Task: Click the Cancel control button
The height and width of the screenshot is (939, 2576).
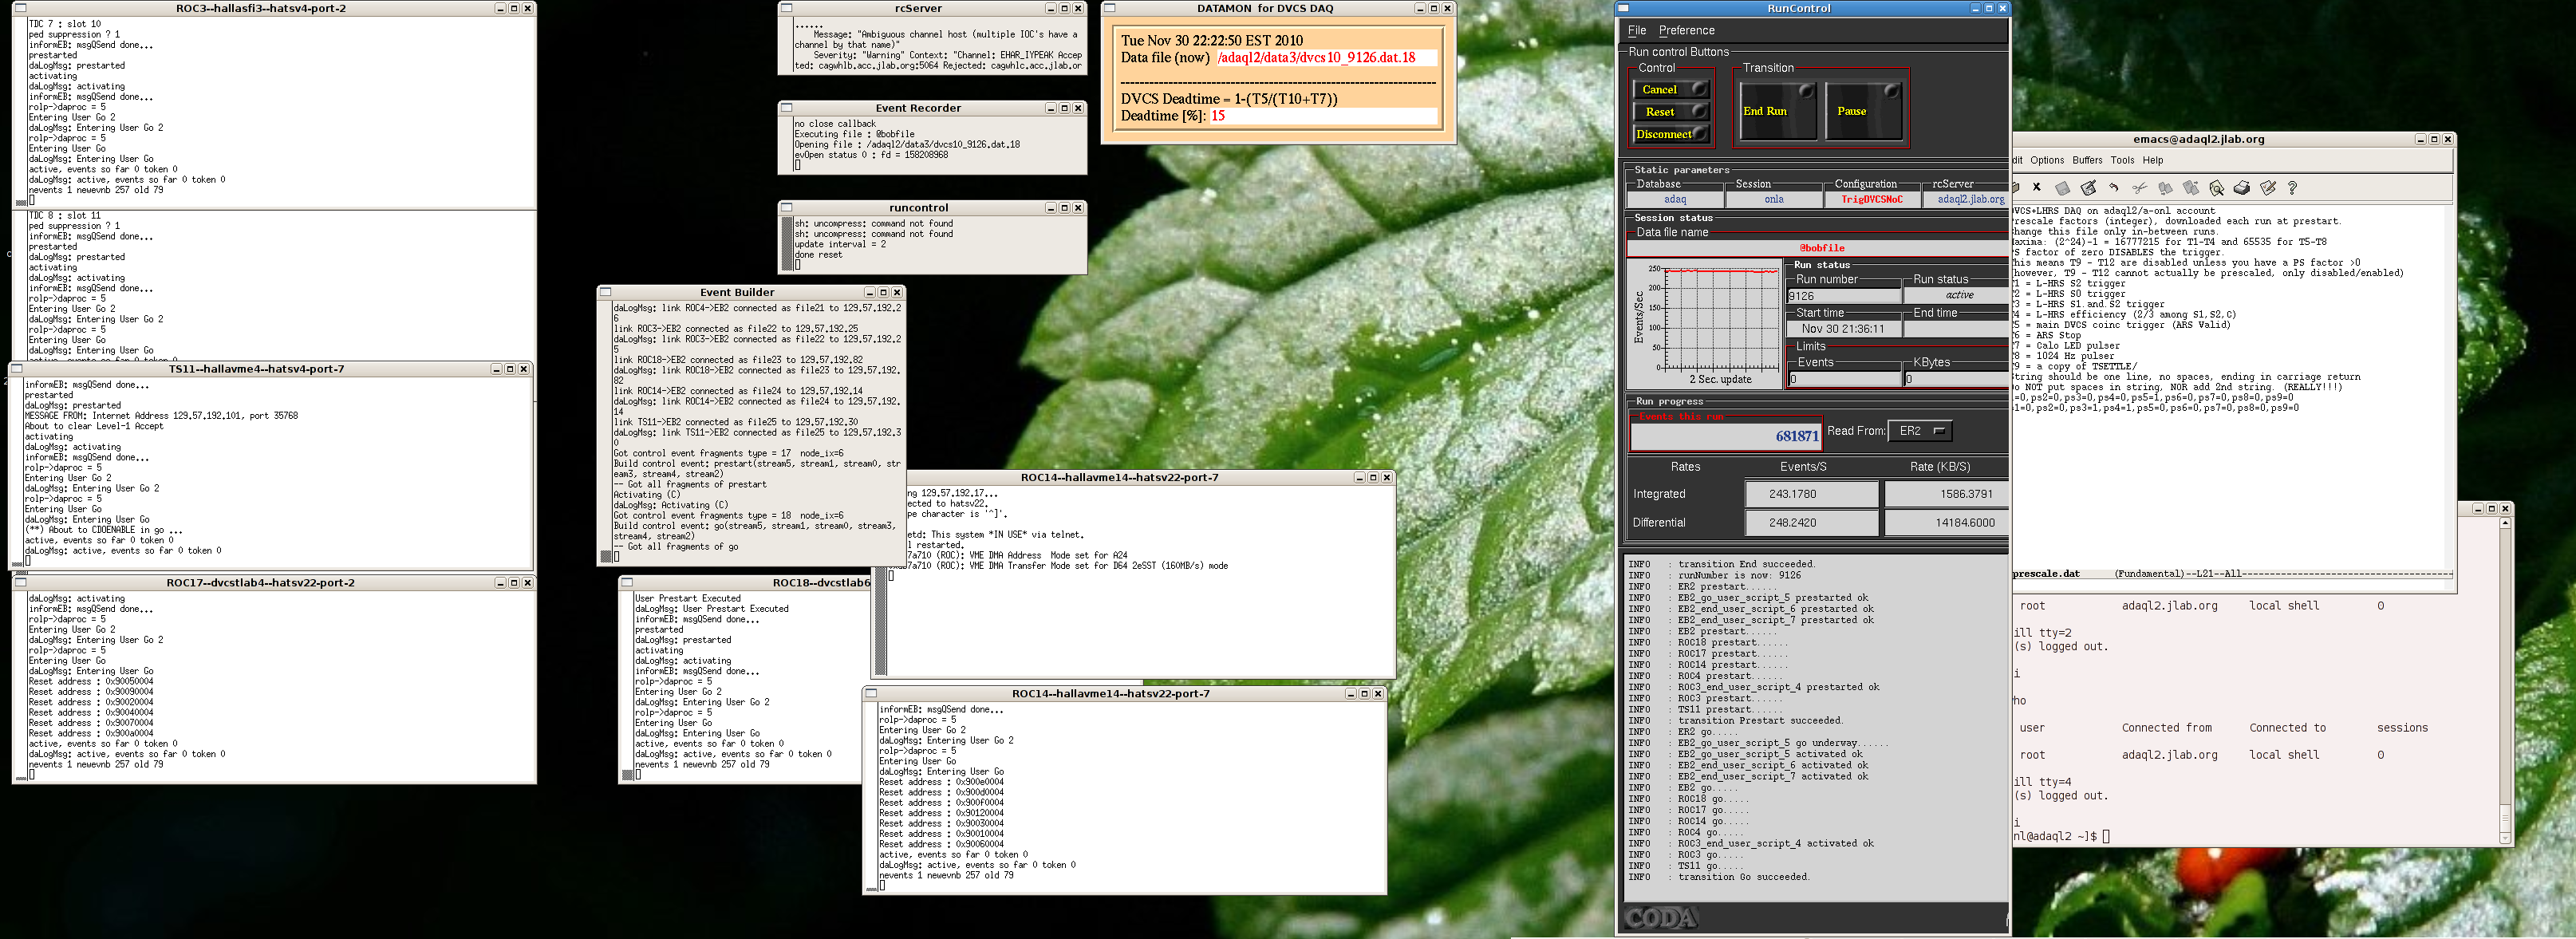Action: click(x=1671, y=89)
